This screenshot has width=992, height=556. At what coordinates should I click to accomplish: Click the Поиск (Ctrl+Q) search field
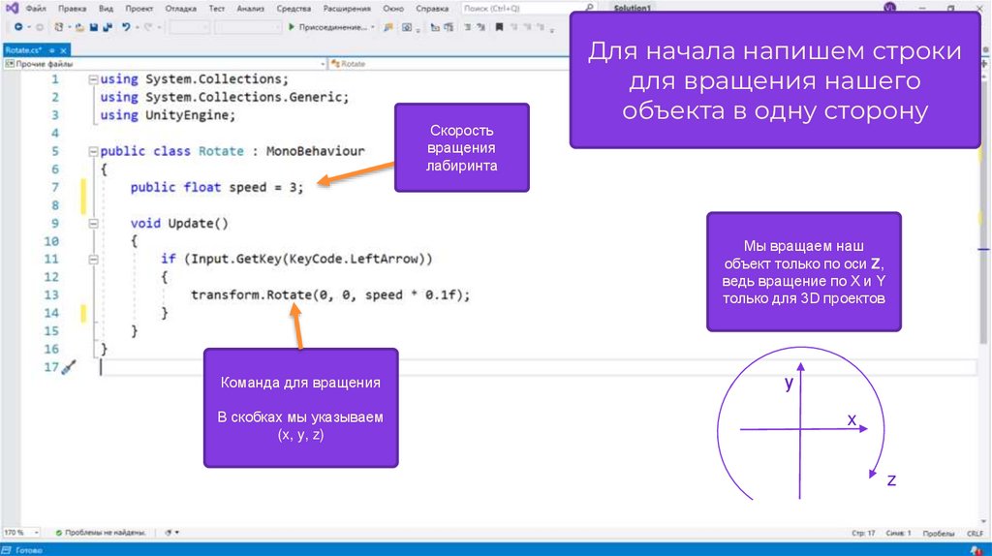pos(528,8)
